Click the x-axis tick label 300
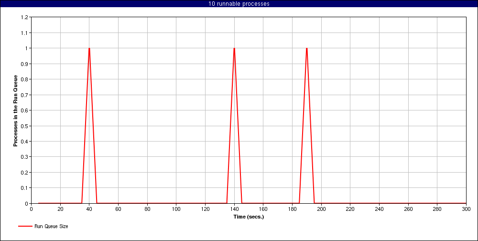478x241 pixels. (x=466, y=209)
